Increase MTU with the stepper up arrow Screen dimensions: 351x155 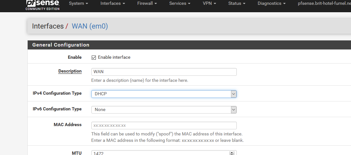tap(232, 153)
